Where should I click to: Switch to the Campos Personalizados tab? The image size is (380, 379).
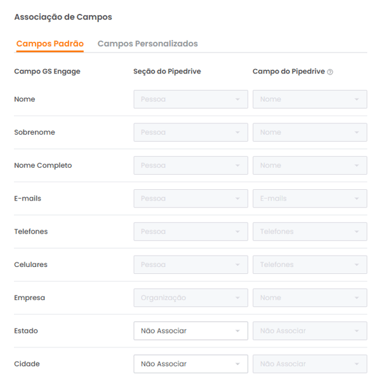(x=148, y=44)
